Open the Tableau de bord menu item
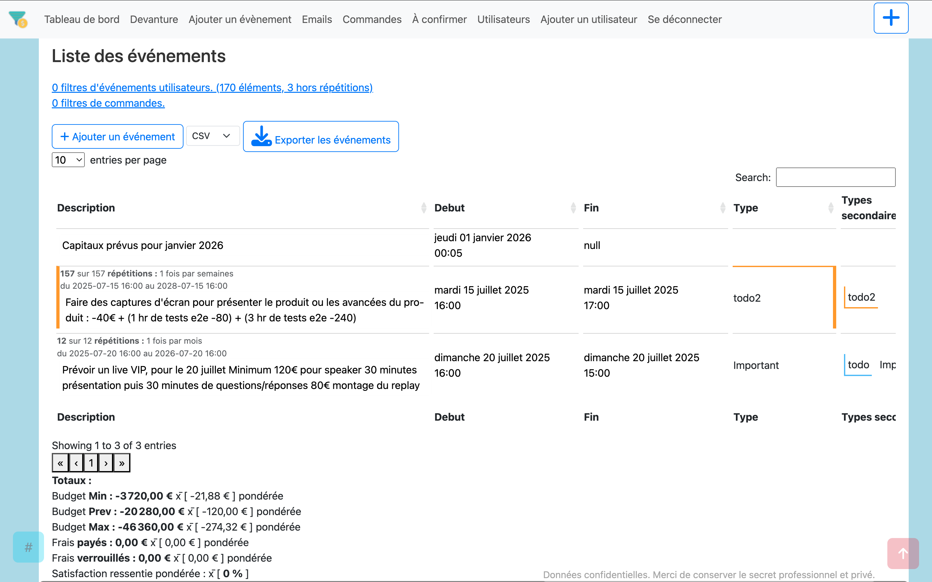 [82, 19]
